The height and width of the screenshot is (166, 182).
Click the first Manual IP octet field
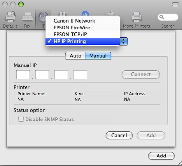(23, 75)
